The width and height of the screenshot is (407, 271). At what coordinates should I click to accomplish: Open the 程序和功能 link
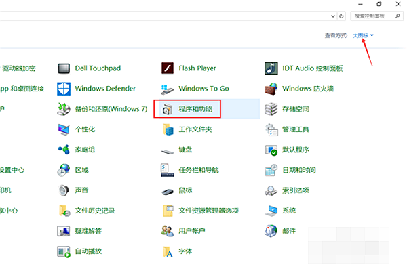pyautogui.click(x=195, y=109)
